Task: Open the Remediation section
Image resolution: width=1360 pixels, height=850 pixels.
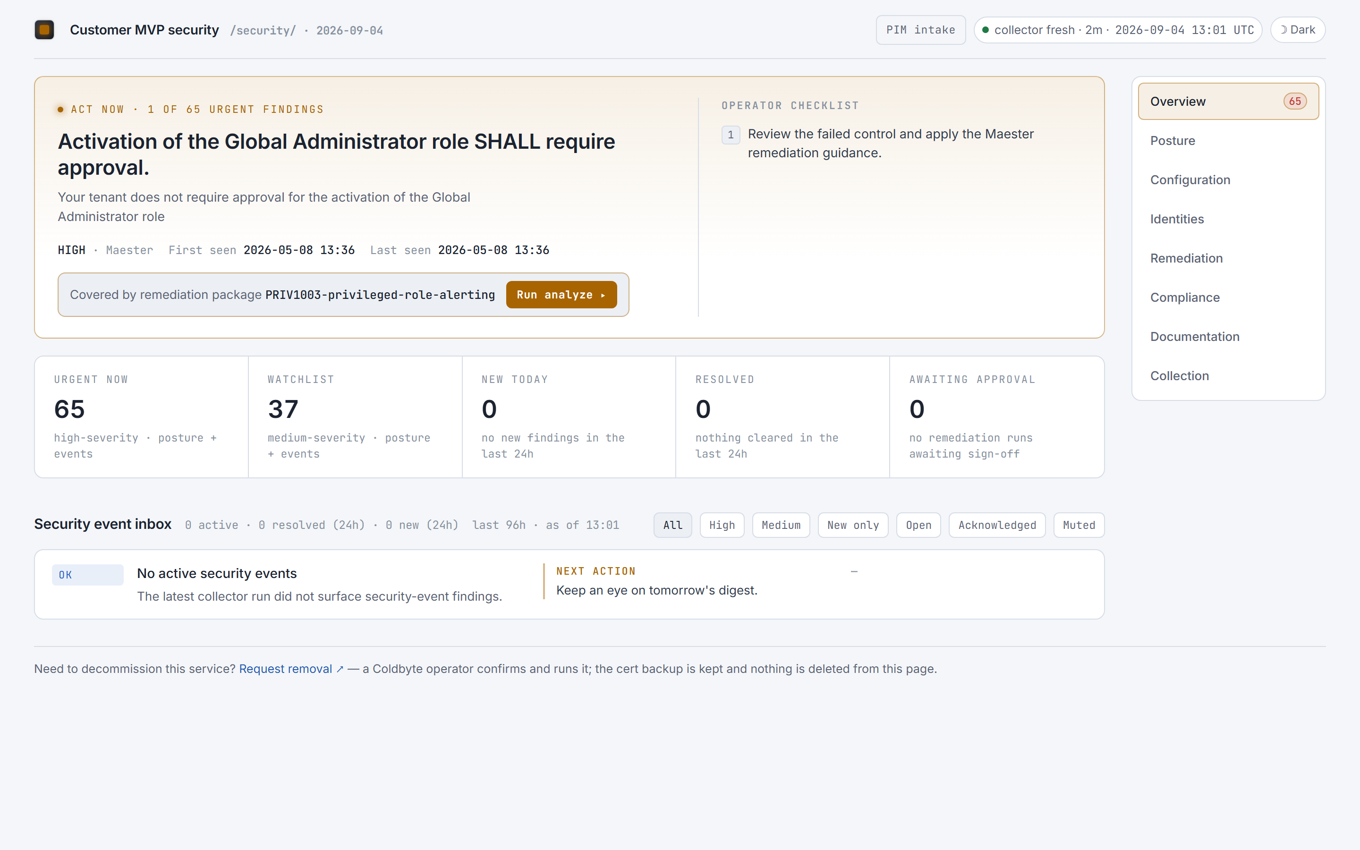Action: pyautogui.click(x=1229, y=258)
